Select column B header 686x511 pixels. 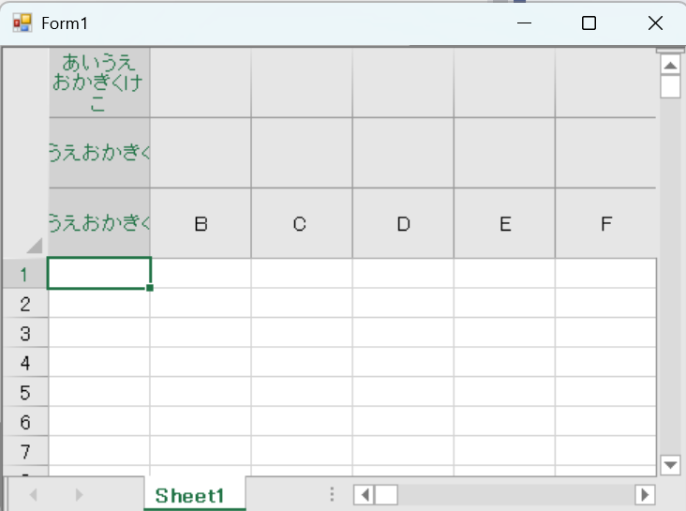(x=201, y=223)
